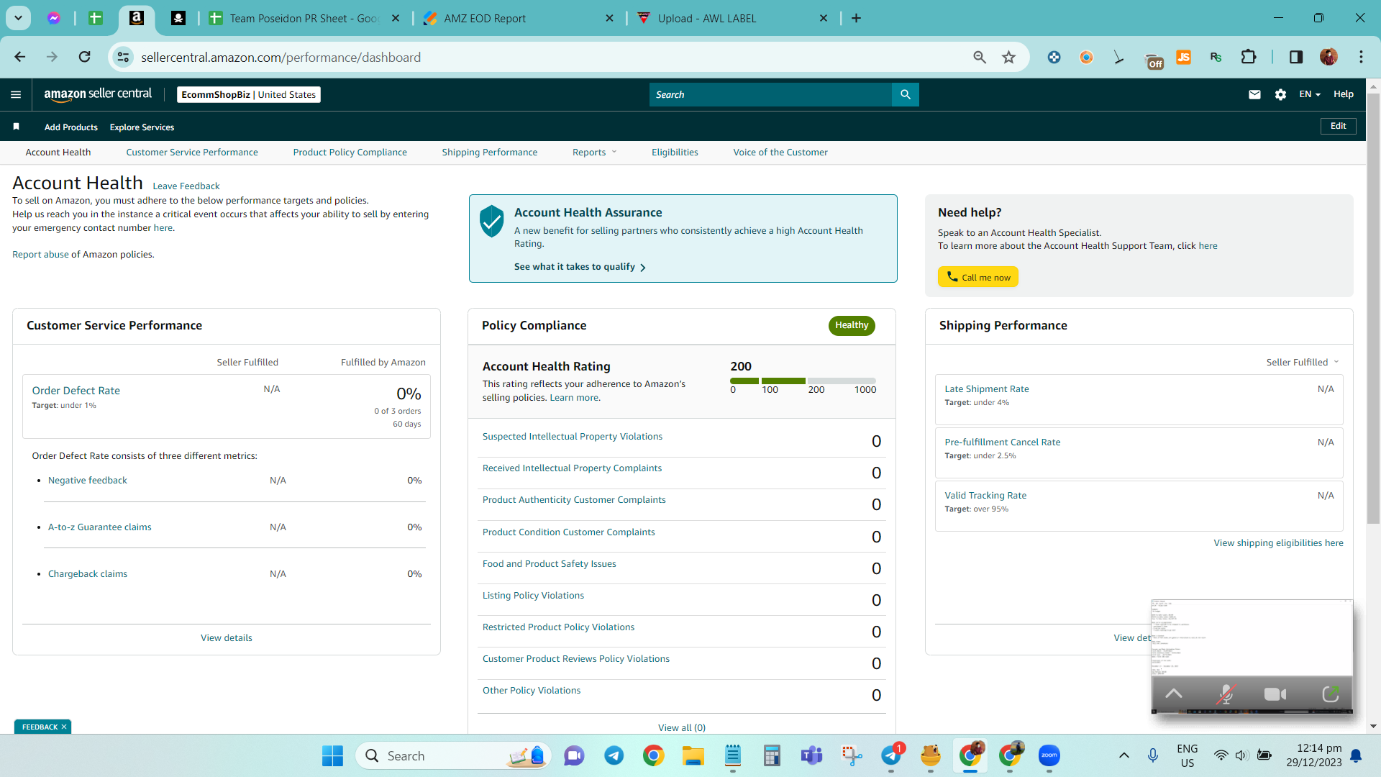Click View details under Customer Service Performance

pyautogui.click(x=227, y=637)
